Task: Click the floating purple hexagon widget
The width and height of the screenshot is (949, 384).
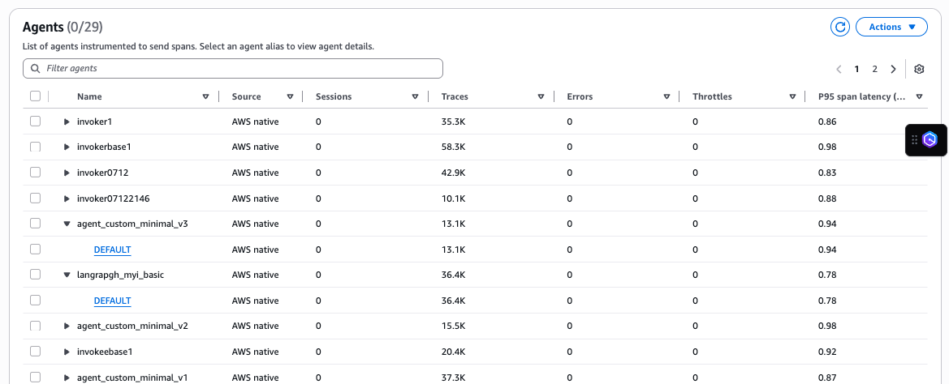Action: click(x=930, y=139)
